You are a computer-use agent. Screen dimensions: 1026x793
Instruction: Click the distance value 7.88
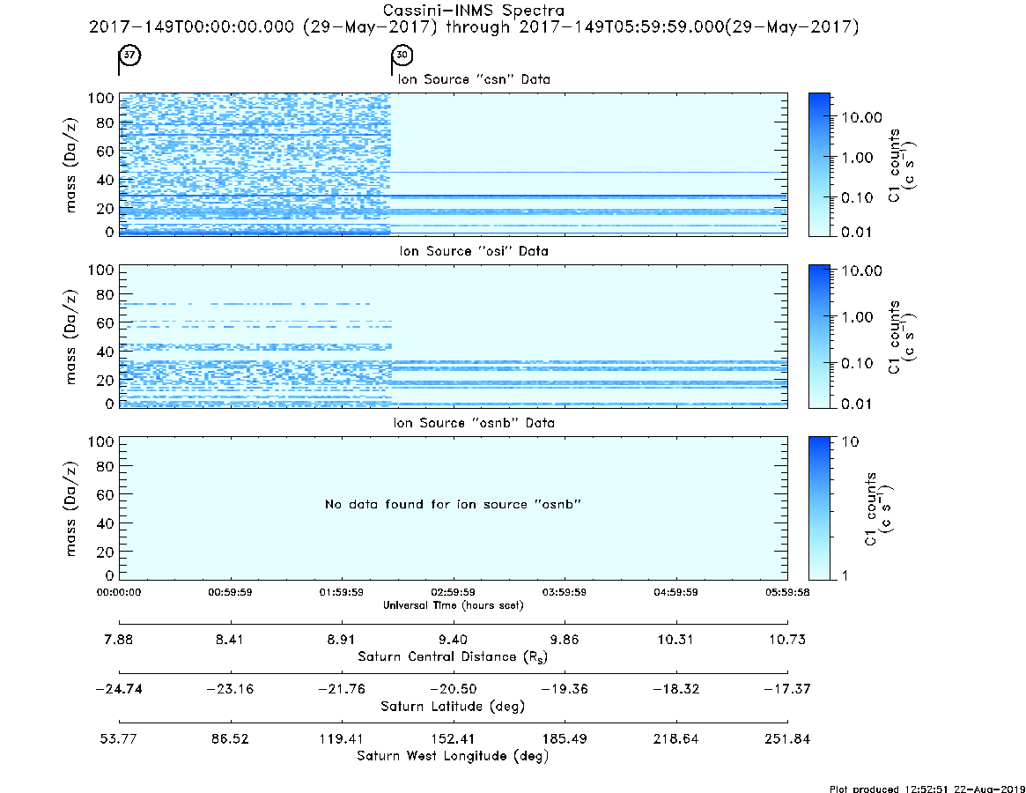click(x=118, y=640)
